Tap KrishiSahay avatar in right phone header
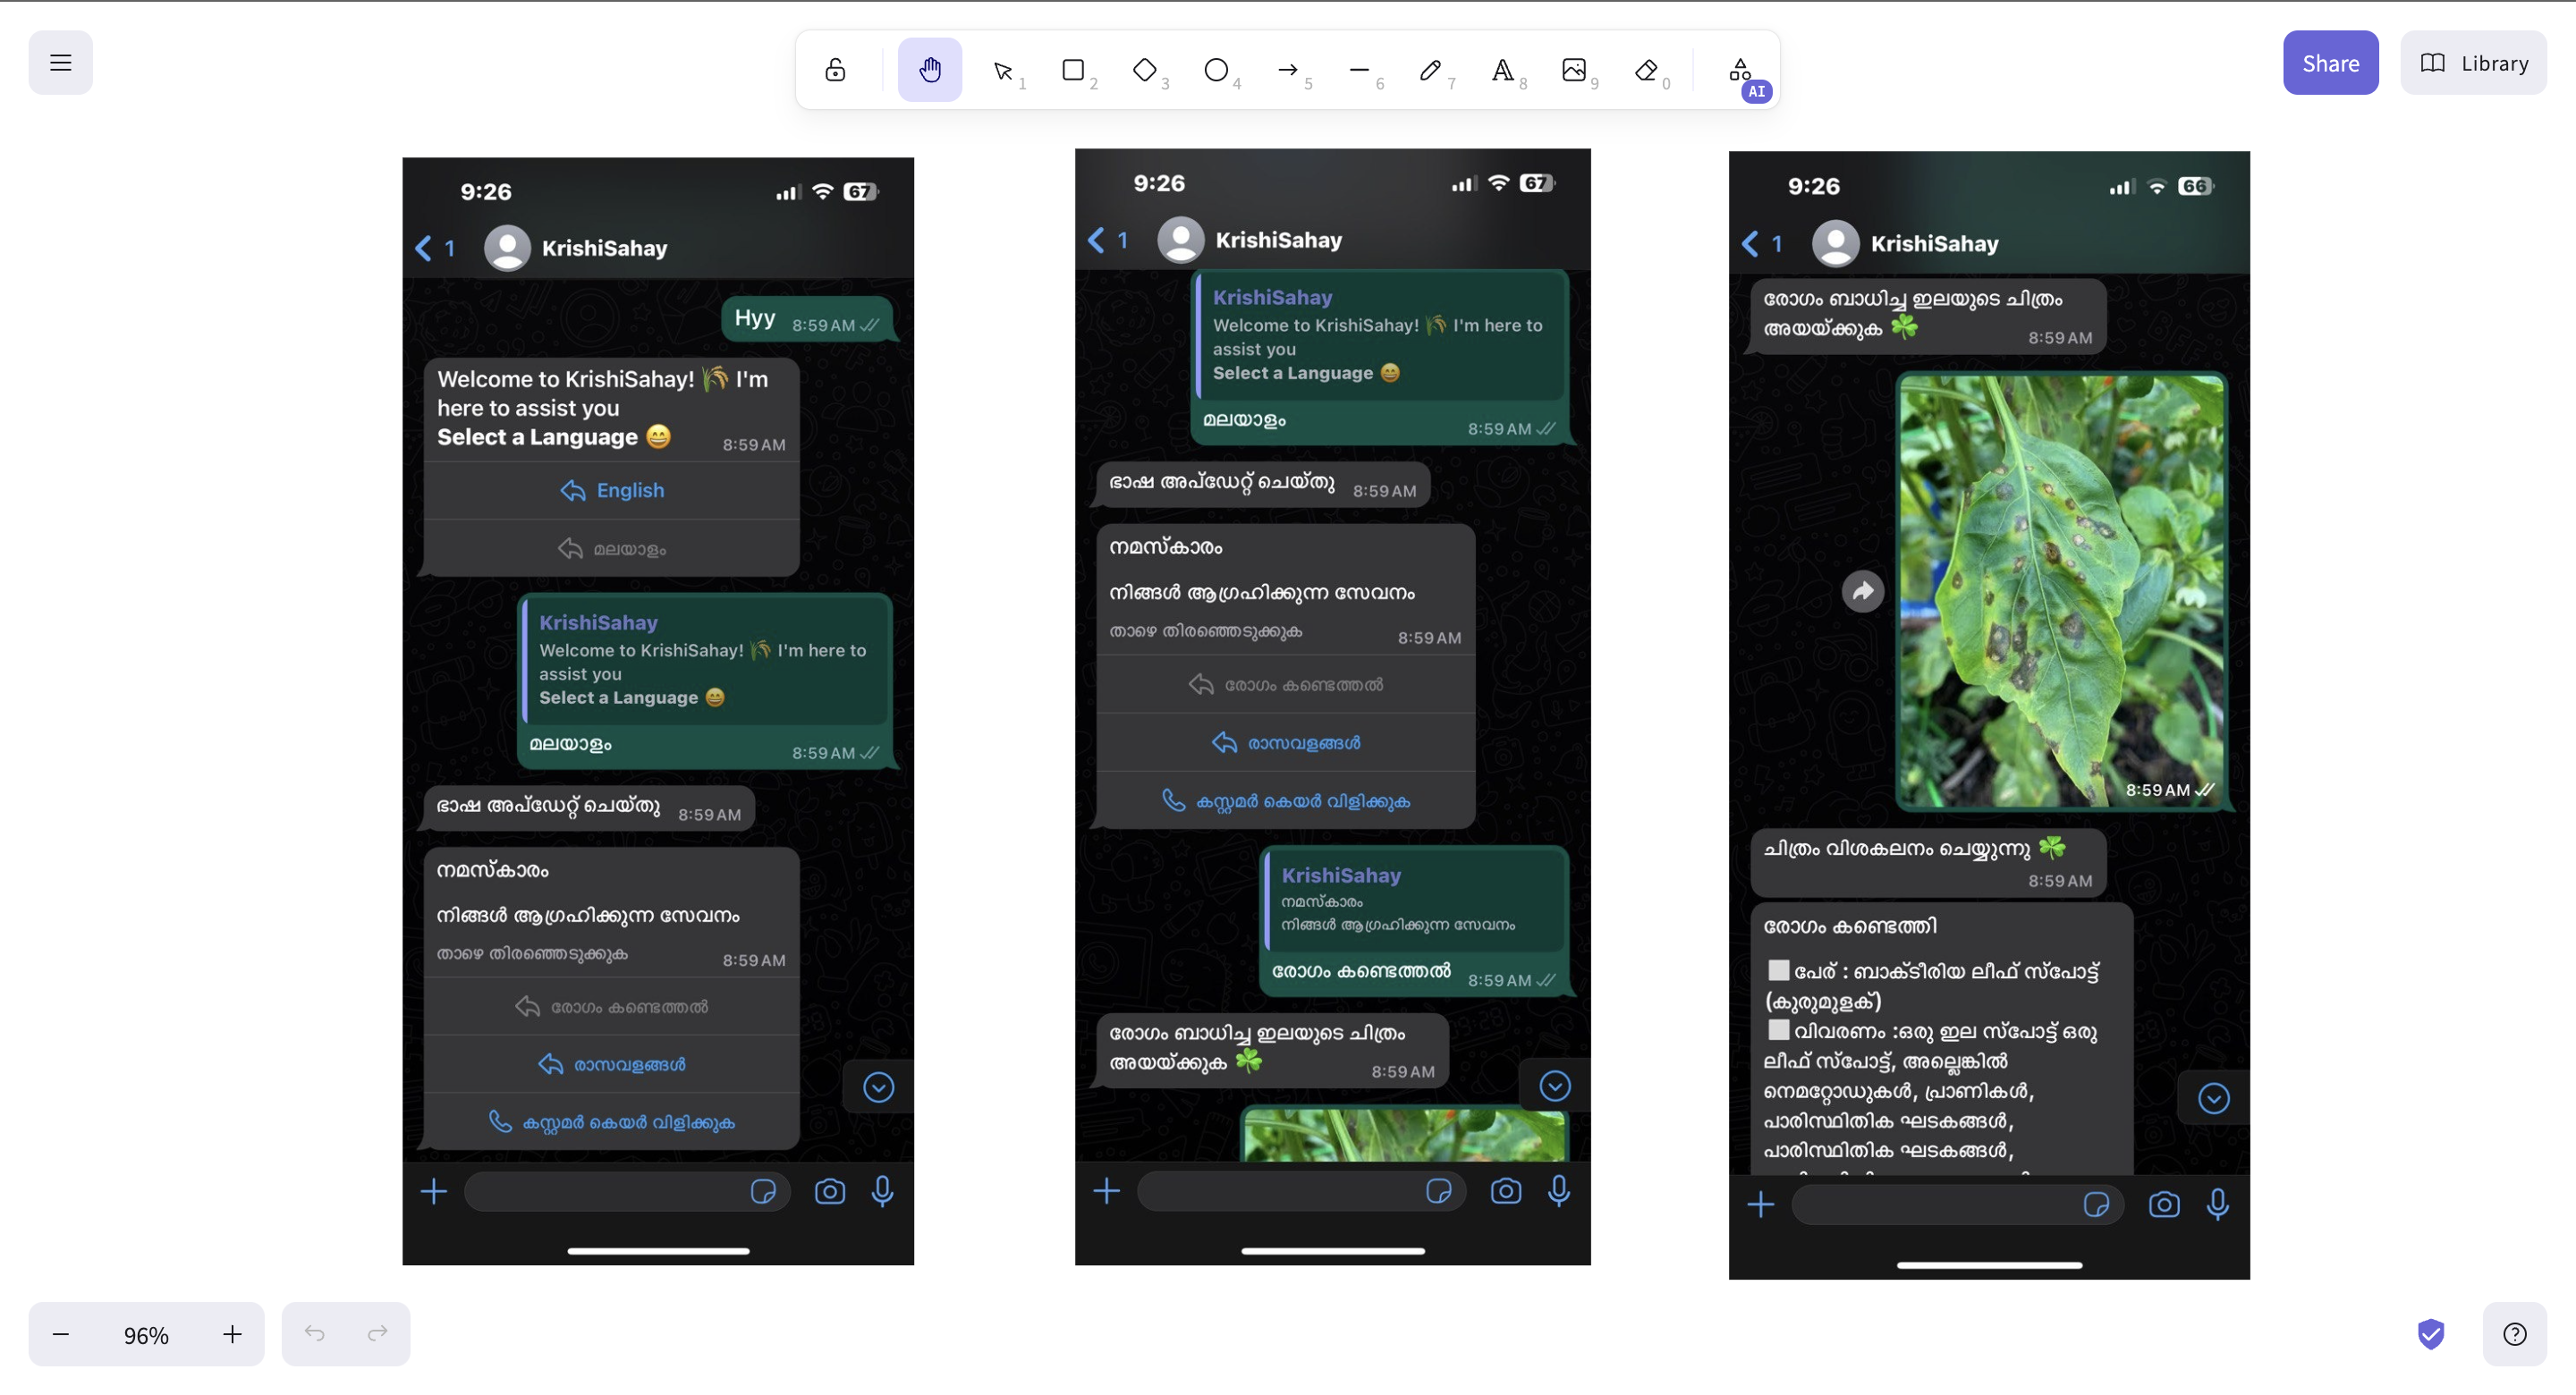2576x1395 pixels. [1836, 243]
